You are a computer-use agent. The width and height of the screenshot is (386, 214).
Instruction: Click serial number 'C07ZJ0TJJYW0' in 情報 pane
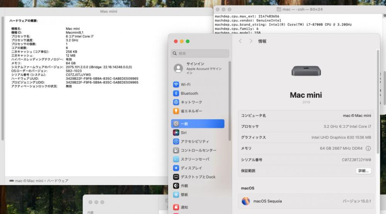(356, 160)
